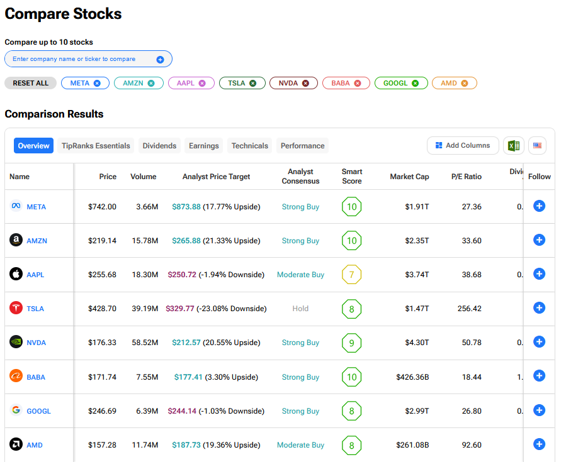Sort by the Market Cap header
Screen dimensions: 566x462
[409, 177]
